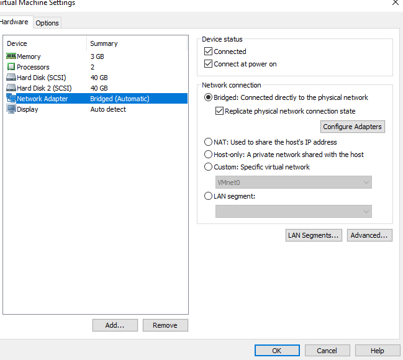Select the Memory row label
Screen dimensions: 403x360
[x=29, y=56]
